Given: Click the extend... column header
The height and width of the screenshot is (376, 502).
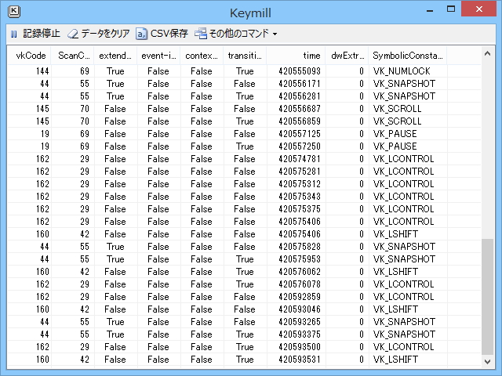Looking at the screenshot, I should [x=115, y=56].
